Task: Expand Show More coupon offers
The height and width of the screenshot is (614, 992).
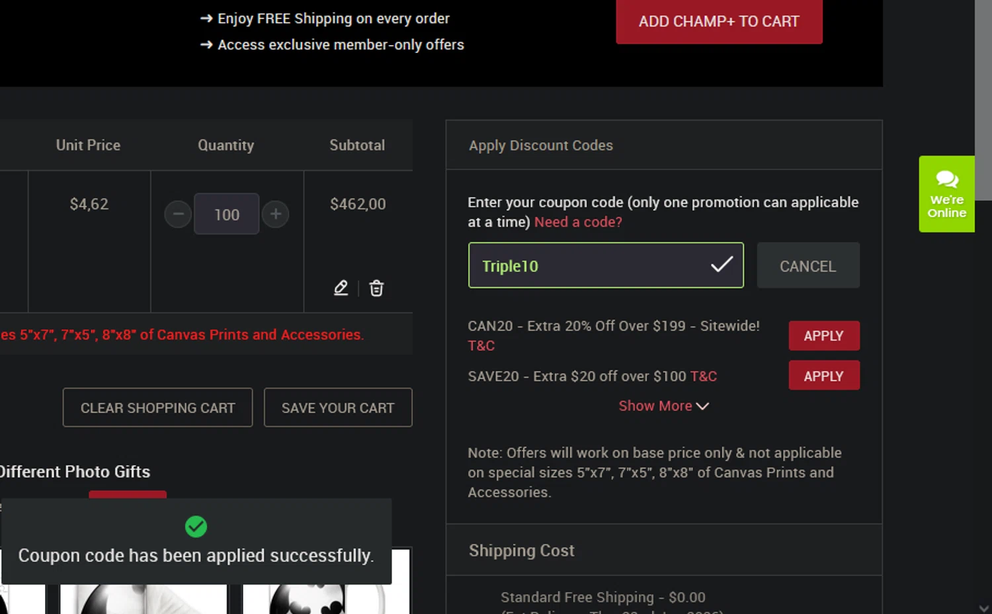Action: tap(663, 406)
